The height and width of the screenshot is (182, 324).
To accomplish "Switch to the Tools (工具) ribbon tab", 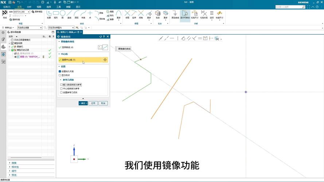I will click(x=58, y=7).
